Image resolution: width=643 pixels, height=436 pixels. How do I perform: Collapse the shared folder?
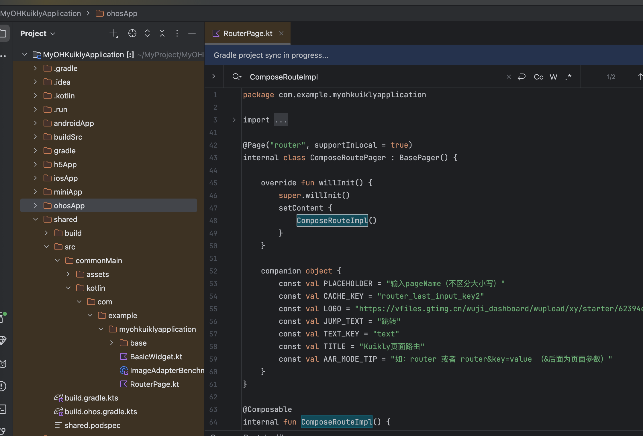pos(36,219)
